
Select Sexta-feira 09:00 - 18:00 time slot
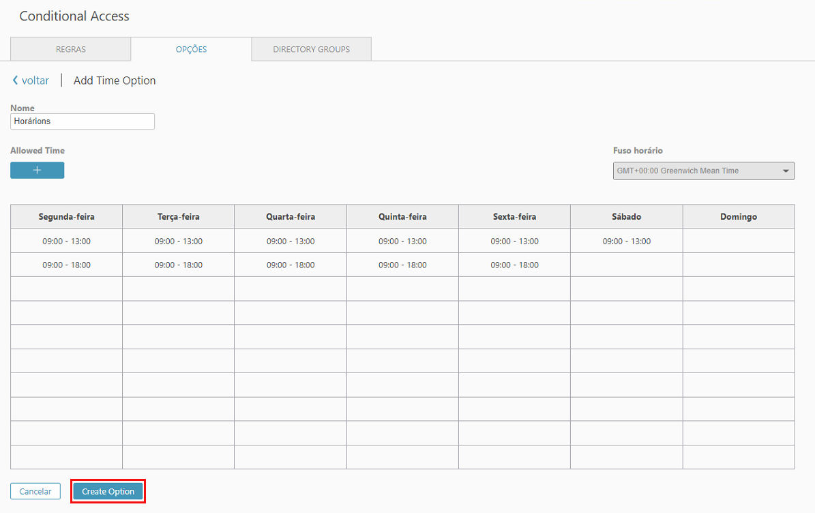pos(514,265)
